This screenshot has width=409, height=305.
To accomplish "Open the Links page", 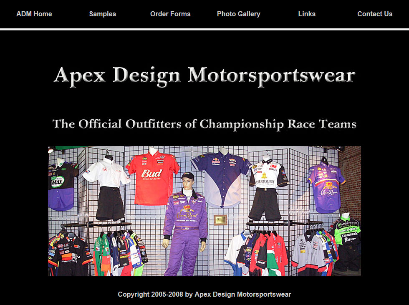I will pyautogui.click(x=307, y=14).
